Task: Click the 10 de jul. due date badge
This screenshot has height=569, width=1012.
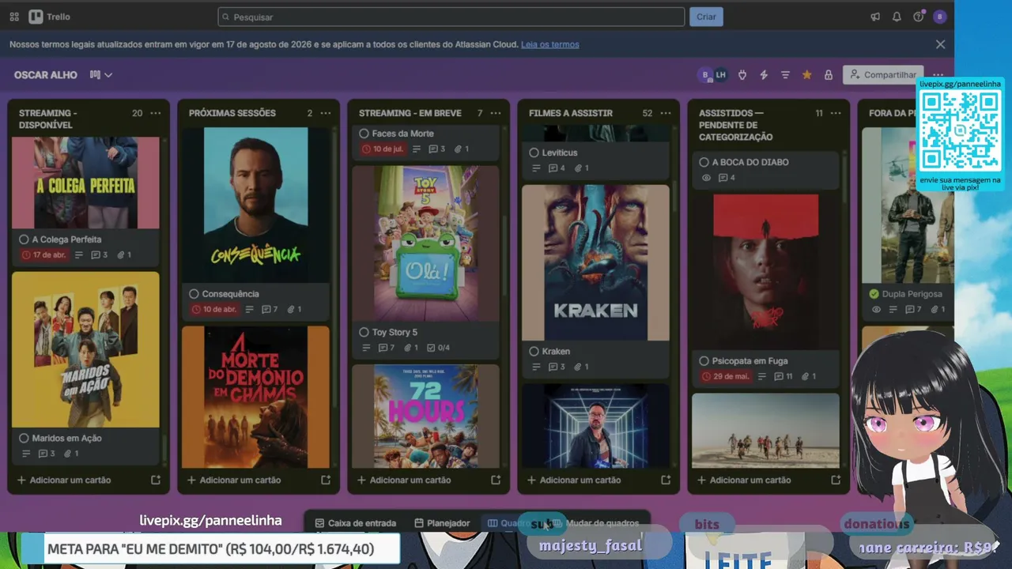Action: [384, 149]
